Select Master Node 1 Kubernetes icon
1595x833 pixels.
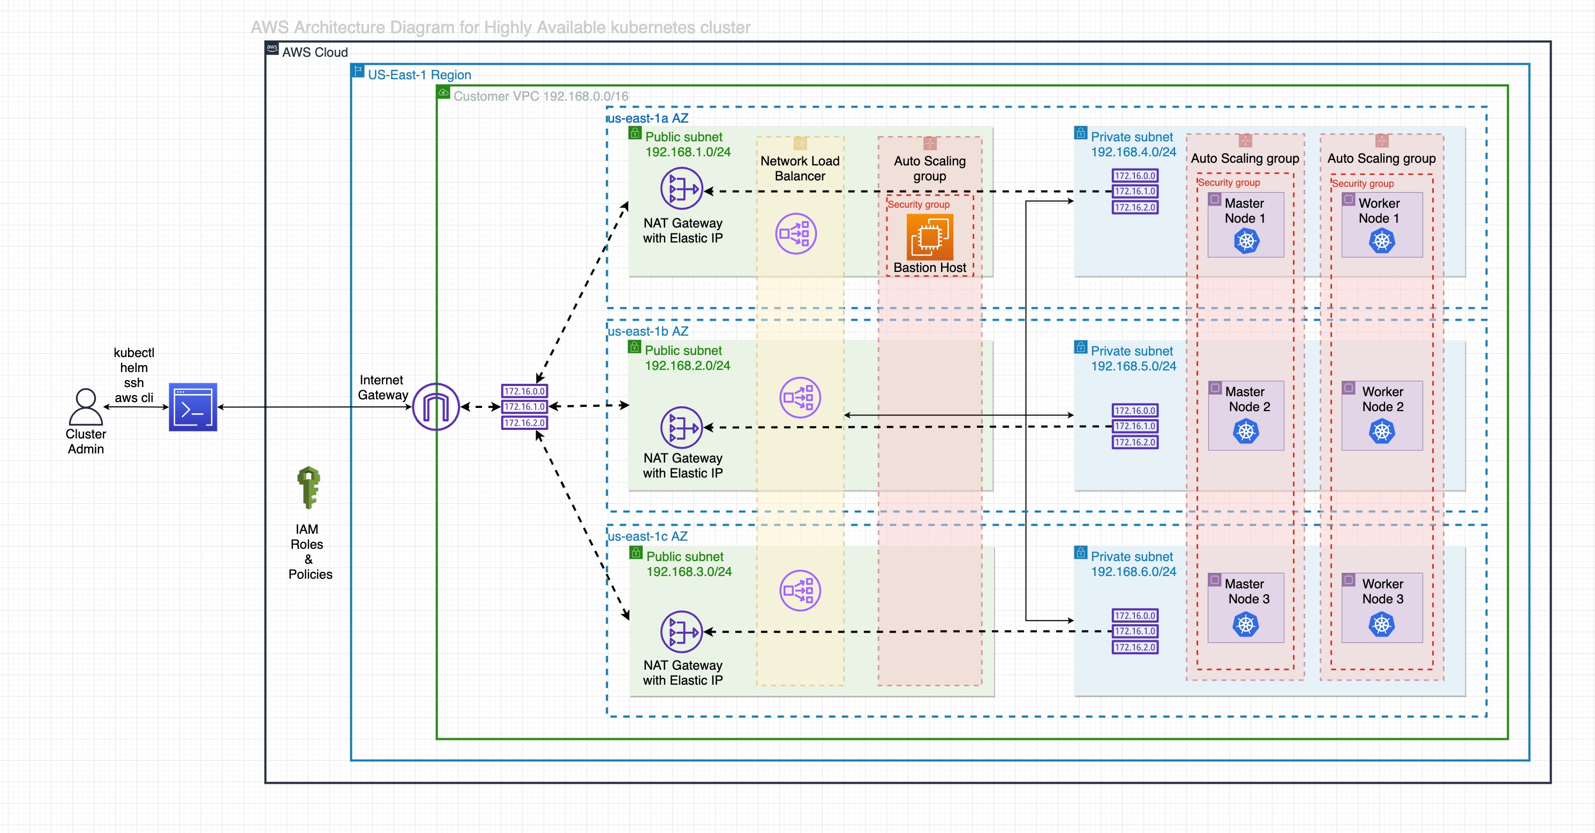(1246, 241)
